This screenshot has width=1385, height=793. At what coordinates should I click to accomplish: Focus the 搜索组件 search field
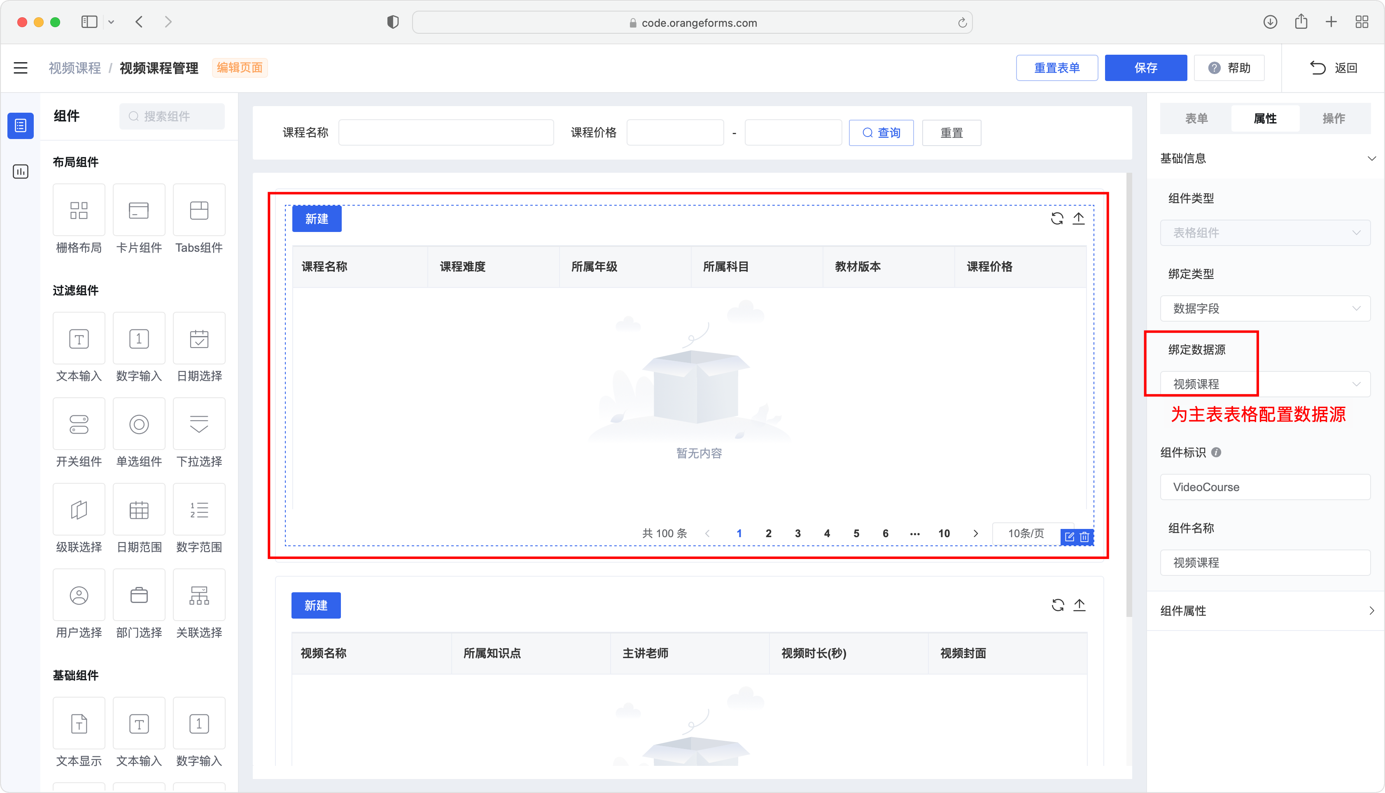(172, 116)
